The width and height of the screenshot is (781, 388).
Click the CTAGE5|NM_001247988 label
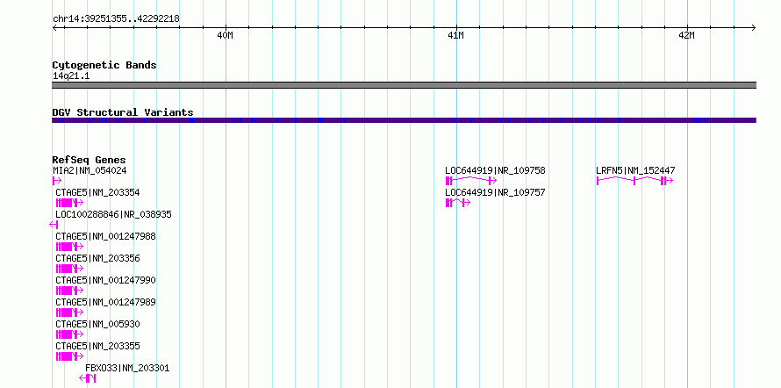[105, 236]
